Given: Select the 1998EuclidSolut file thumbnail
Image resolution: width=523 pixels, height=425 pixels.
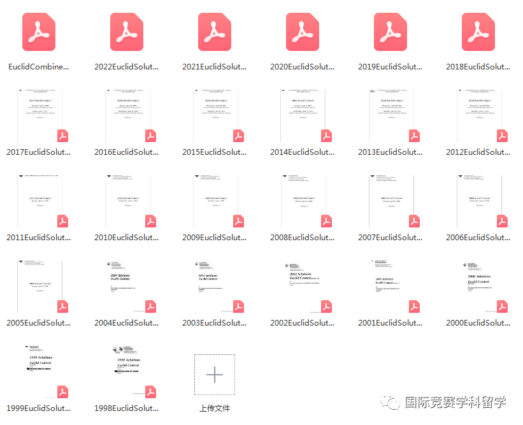Looking at the screenshot, I should pyautogui.click(x=128, y=372).
